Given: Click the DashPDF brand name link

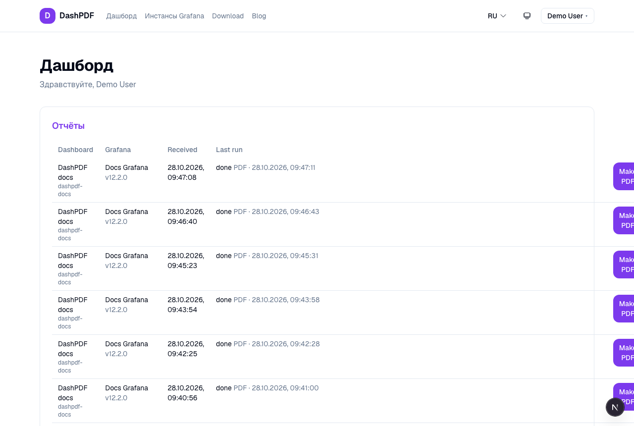Looking at the screenshot, I should click(x=77, y=15).
